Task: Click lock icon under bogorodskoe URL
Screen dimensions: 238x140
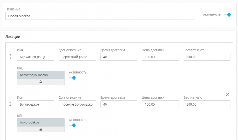Action: pos(41,129)
